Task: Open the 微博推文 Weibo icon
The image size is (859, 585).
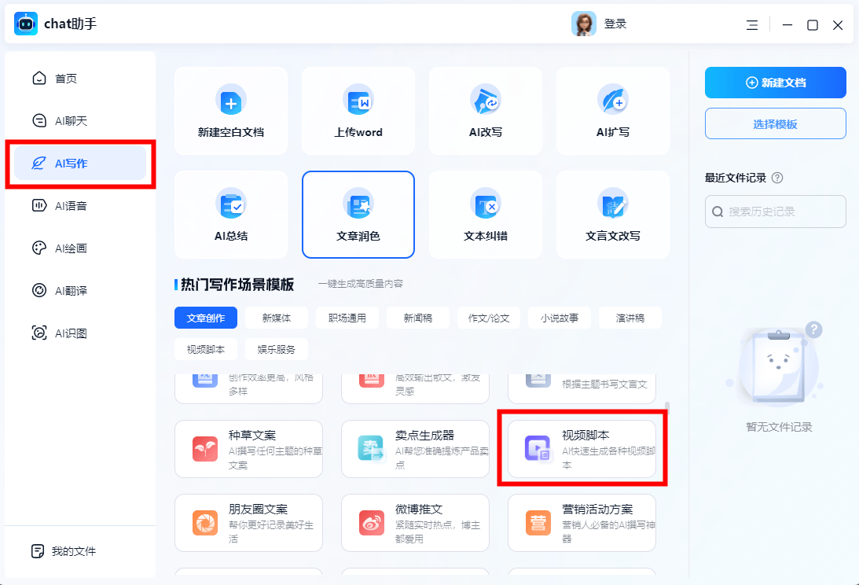Action: tap(372, 522)
